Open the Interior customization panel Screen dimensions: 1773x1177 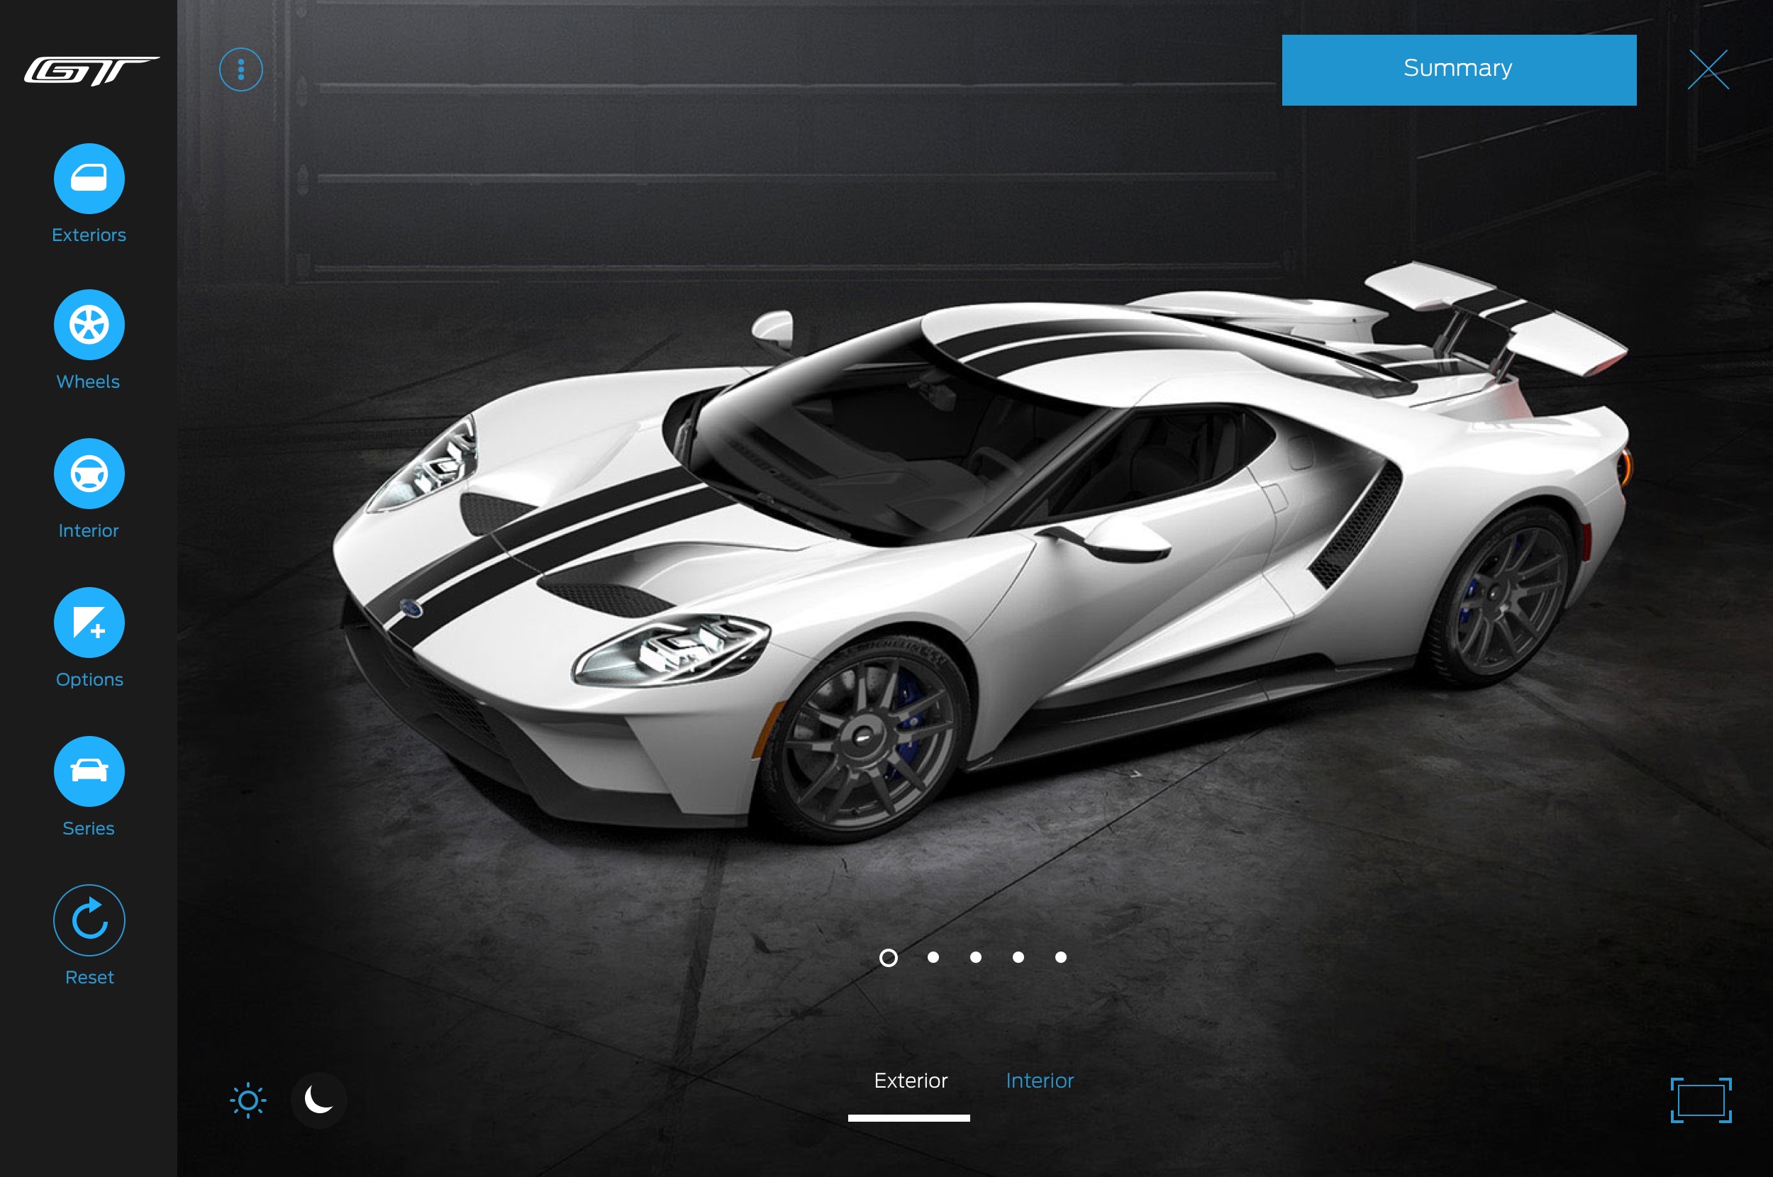coord(88,474)
